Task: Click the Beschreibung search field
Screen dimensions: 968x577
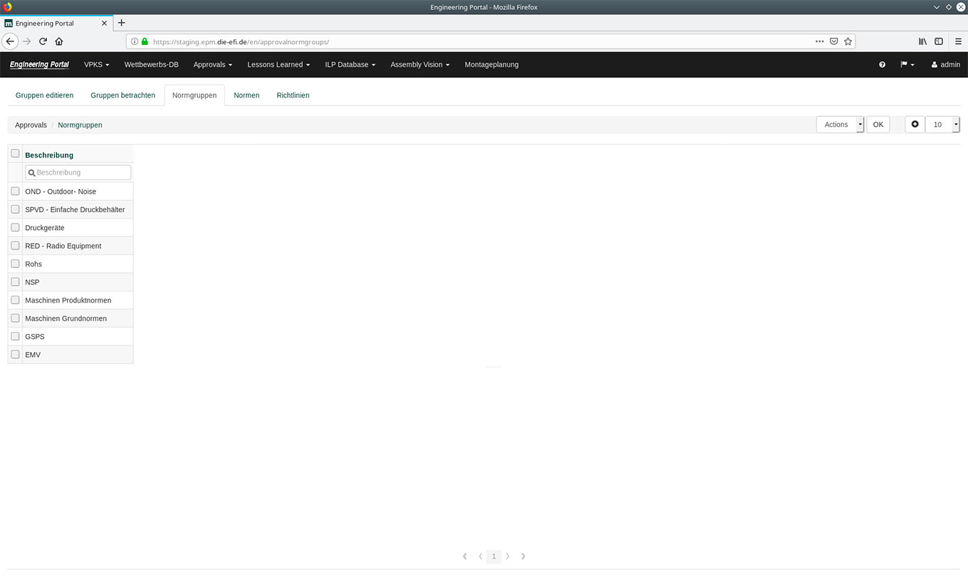Action: 78,172
